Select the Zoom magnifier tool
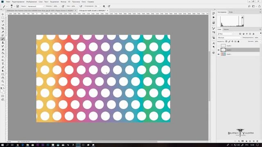The height and width of the screenshot is (147, 262). click(3, 82)
